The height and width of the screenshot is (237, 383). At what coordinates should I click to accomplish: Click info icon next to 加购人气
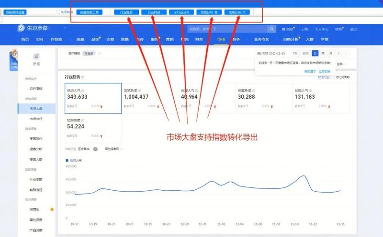click(310, 91)
